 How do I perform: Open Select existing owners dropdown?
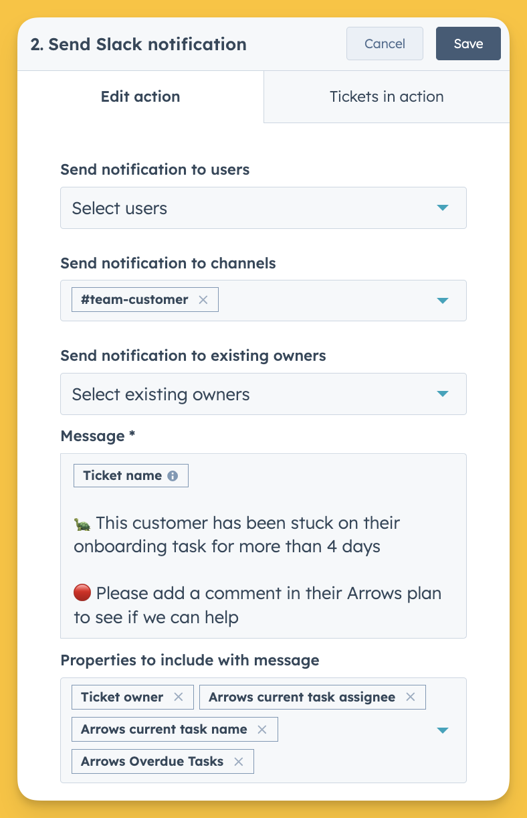click(x=263, y=394)
